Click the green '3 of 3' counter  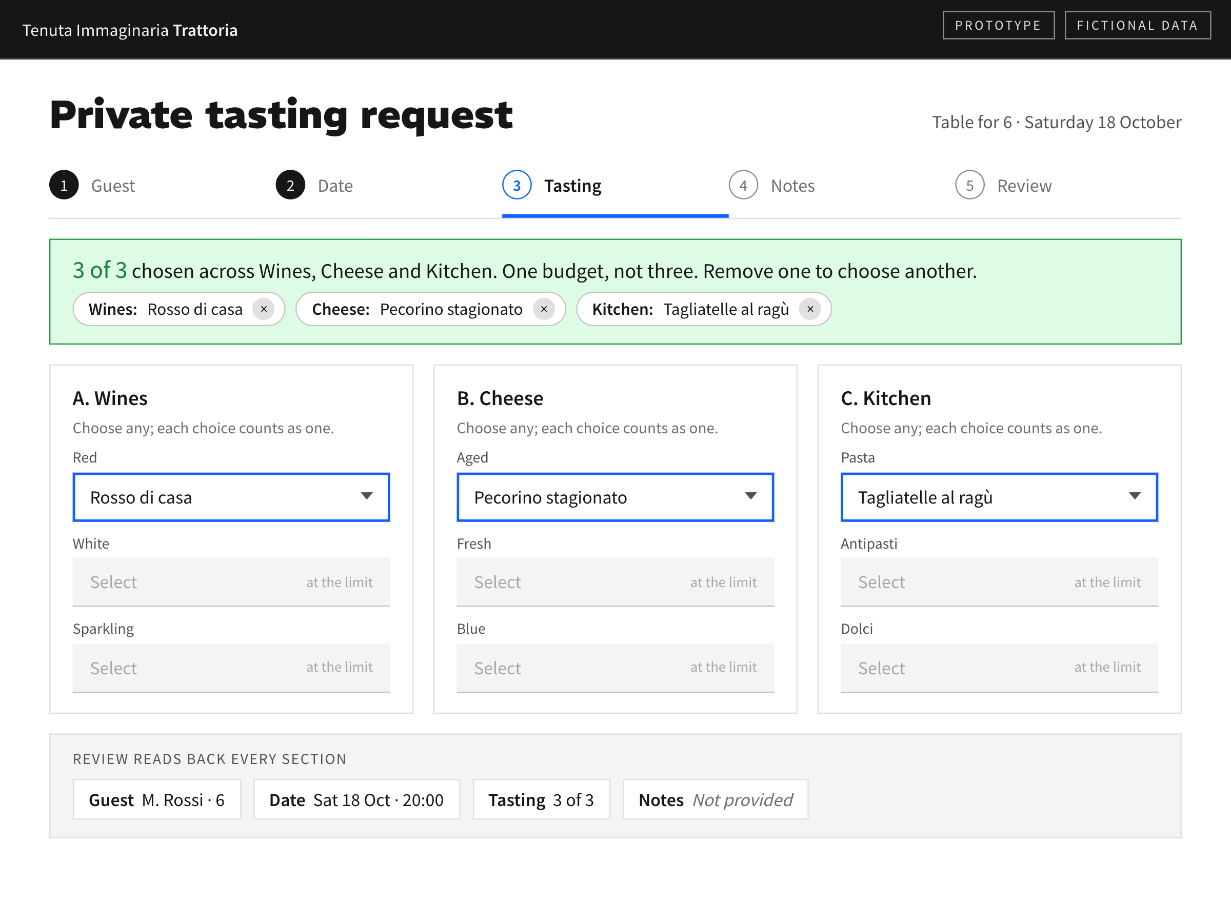click(100, 270)
